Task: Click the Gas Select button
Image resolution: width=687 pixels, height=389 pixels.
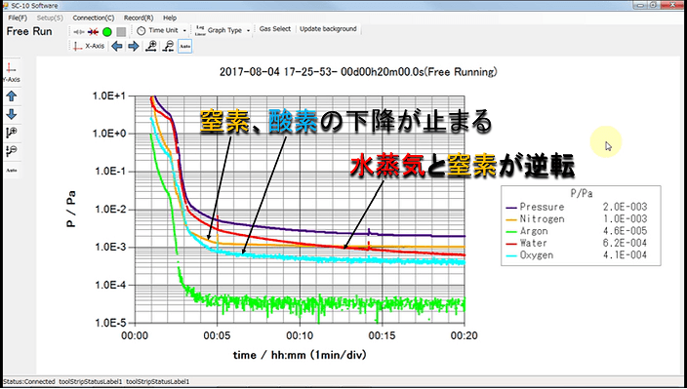Action: tap(275, 29)
